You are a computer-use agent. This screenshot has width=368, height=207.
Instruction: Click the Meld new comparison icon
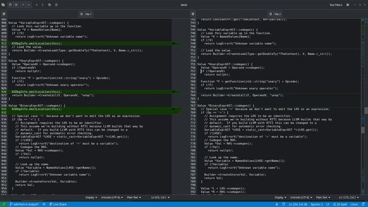pos(3,5)
